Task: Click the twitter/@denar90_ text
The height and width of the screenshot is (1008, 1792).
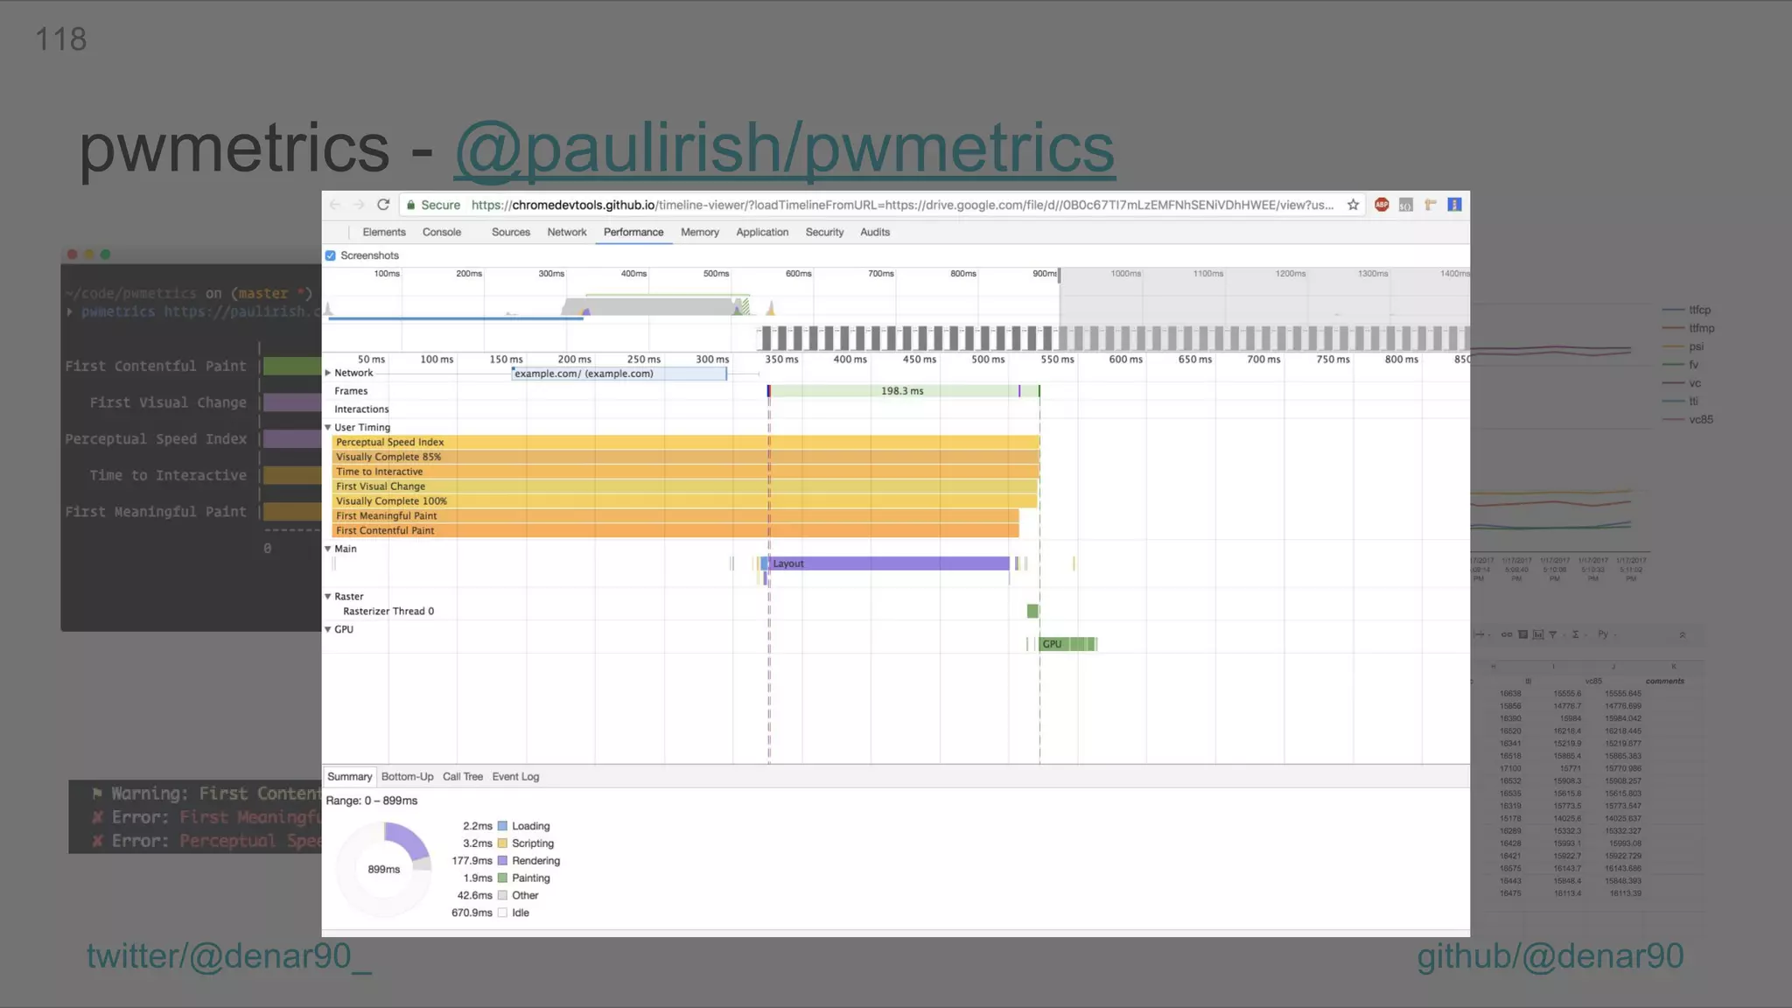Action: coord(229,956)
